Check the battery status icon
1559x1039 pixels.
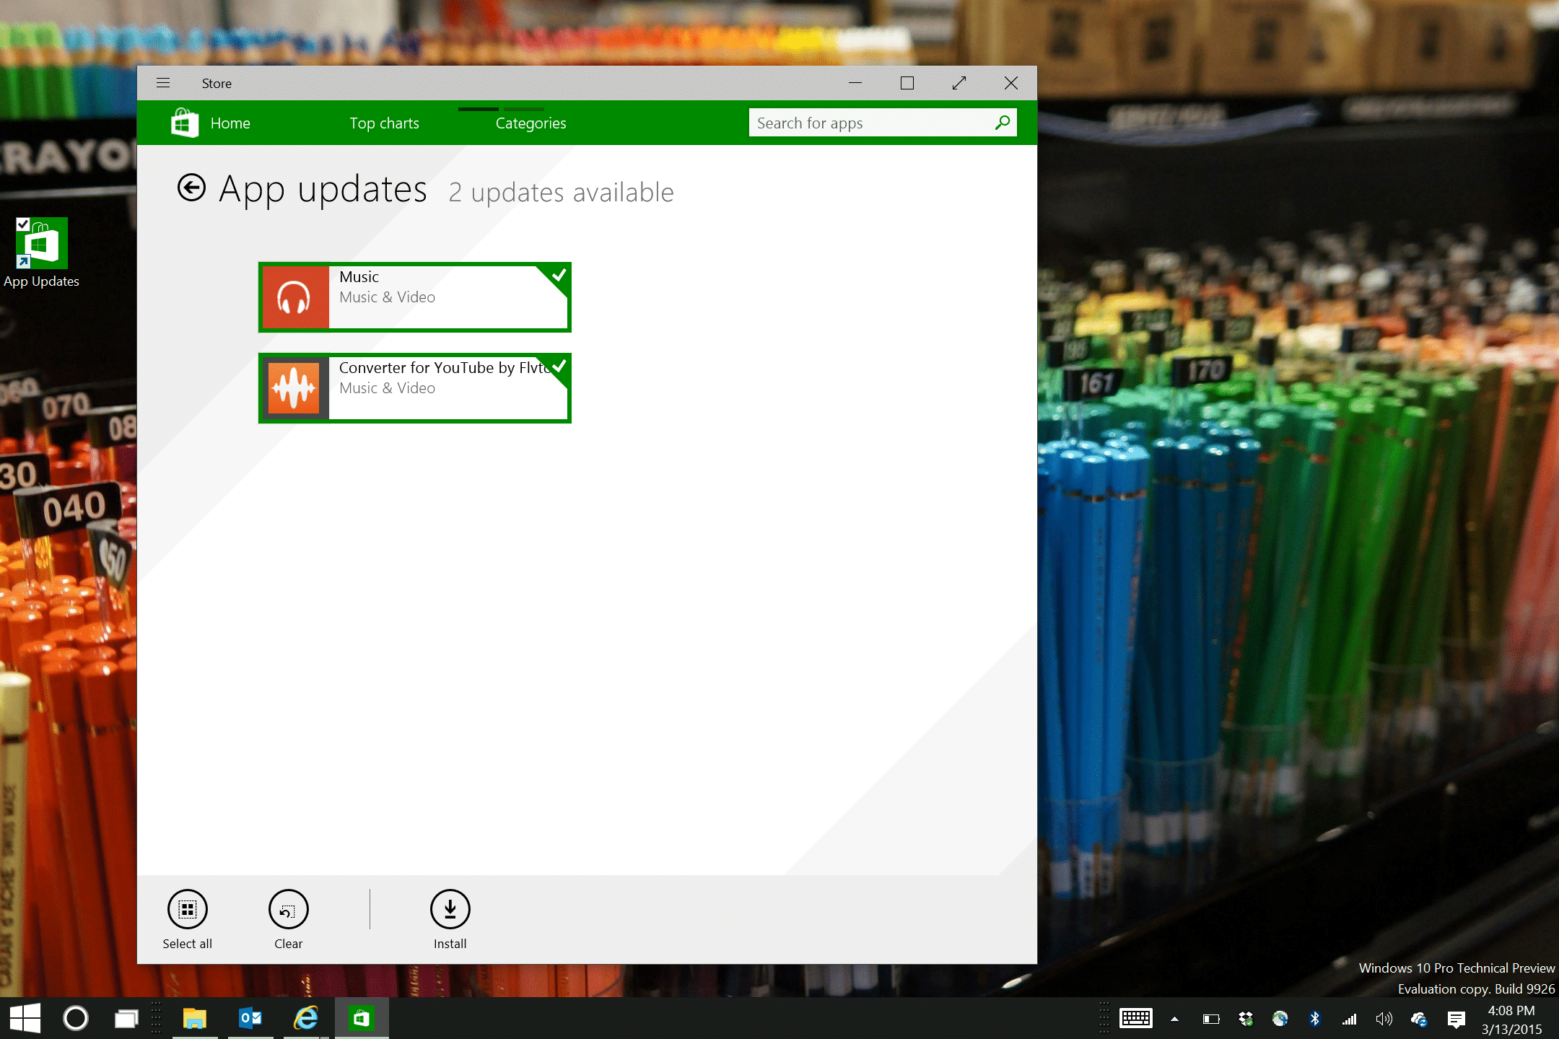pyautogui.click(x=1211, y=1019)
